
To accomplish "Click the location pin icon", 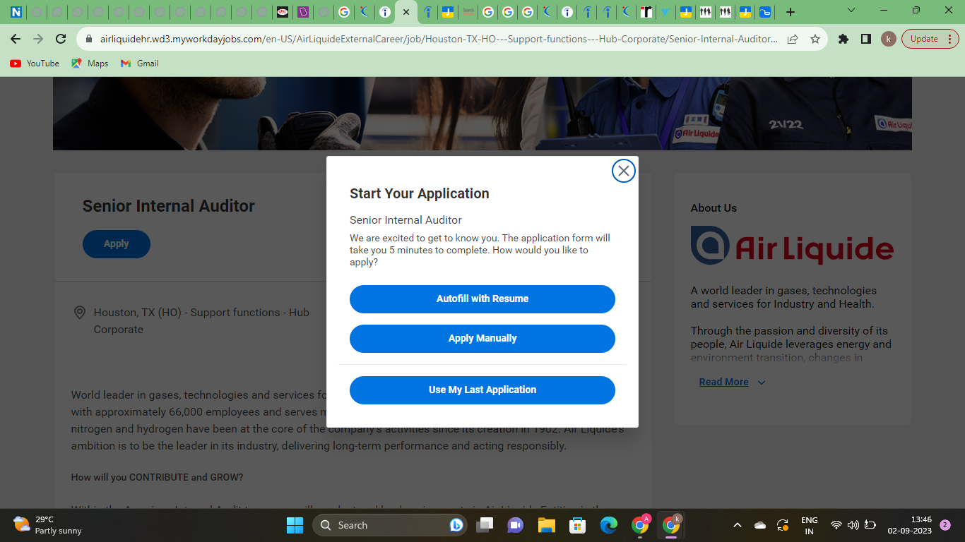I will point(81,313).
